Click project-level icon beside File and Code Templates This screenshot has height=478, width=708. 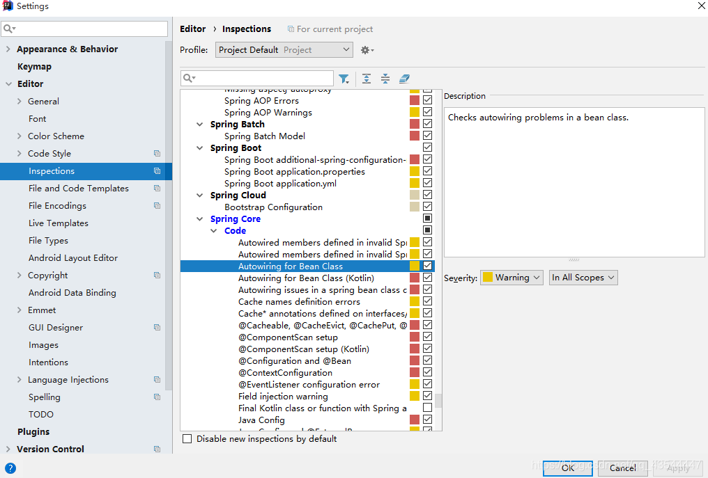pyautogui.click(x=157, y=188)
